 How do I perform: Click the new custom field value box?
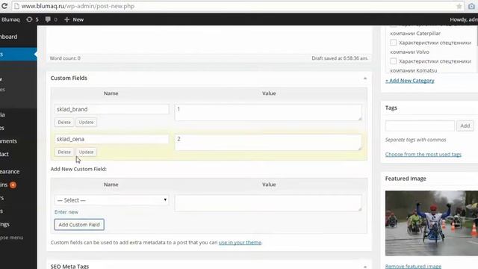click(x=268, y=202)
